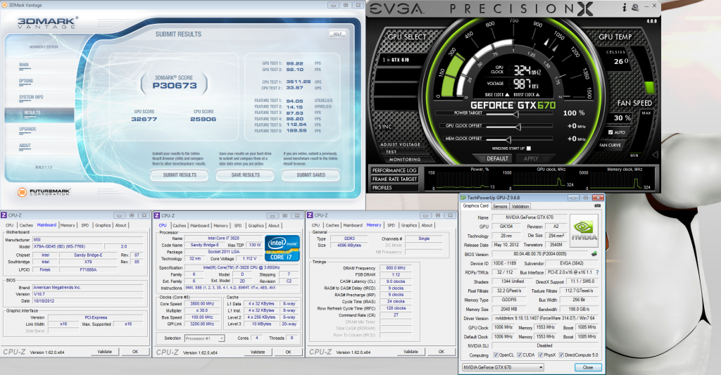
Task: Open the Options section in 3DMark Vantage
Action: (x=26, y=81)
